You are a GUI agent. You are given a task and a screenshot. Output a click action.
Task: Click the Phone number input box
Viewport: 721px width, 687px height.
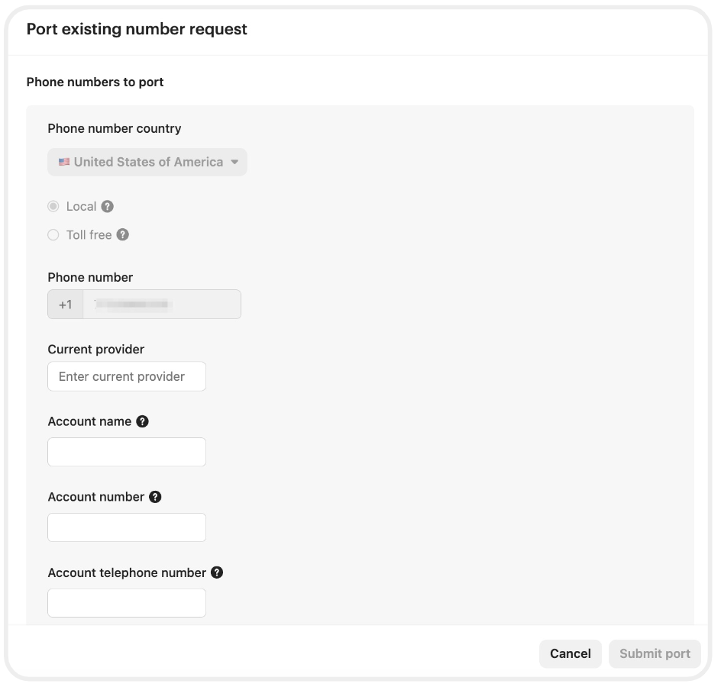pos(161,305)
